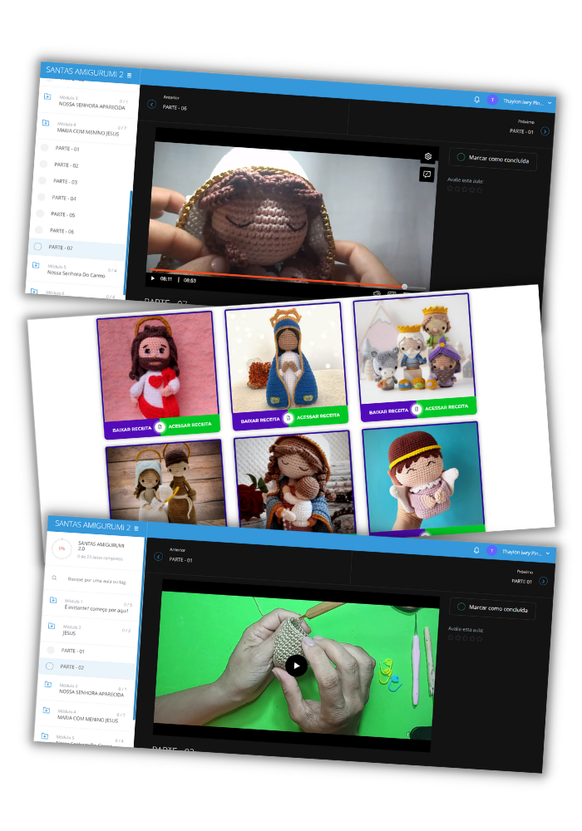Go to previous lesson arrow beside PARTE - 06
Screen dimensions: 582x831
(x=151, y=104)
